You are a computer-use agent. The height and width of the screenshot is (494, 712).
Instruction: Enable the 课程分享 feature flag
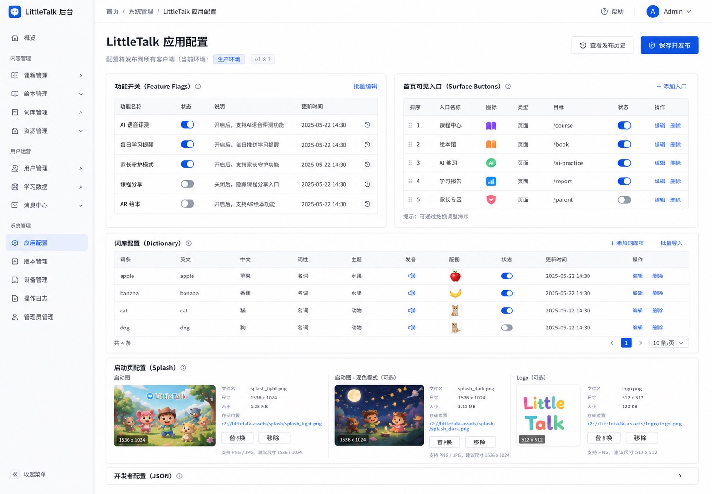(x=187, y=184)
